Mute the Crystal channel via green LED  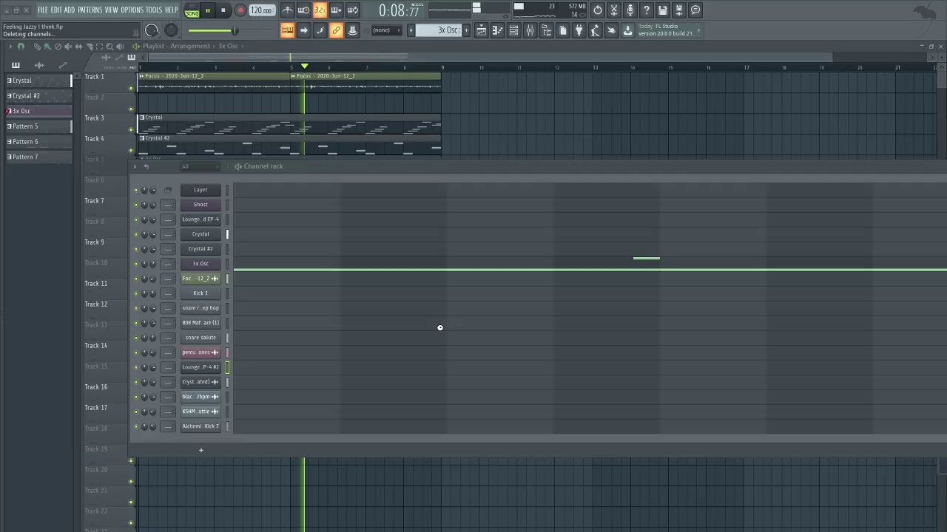click(x=136, y=234)
